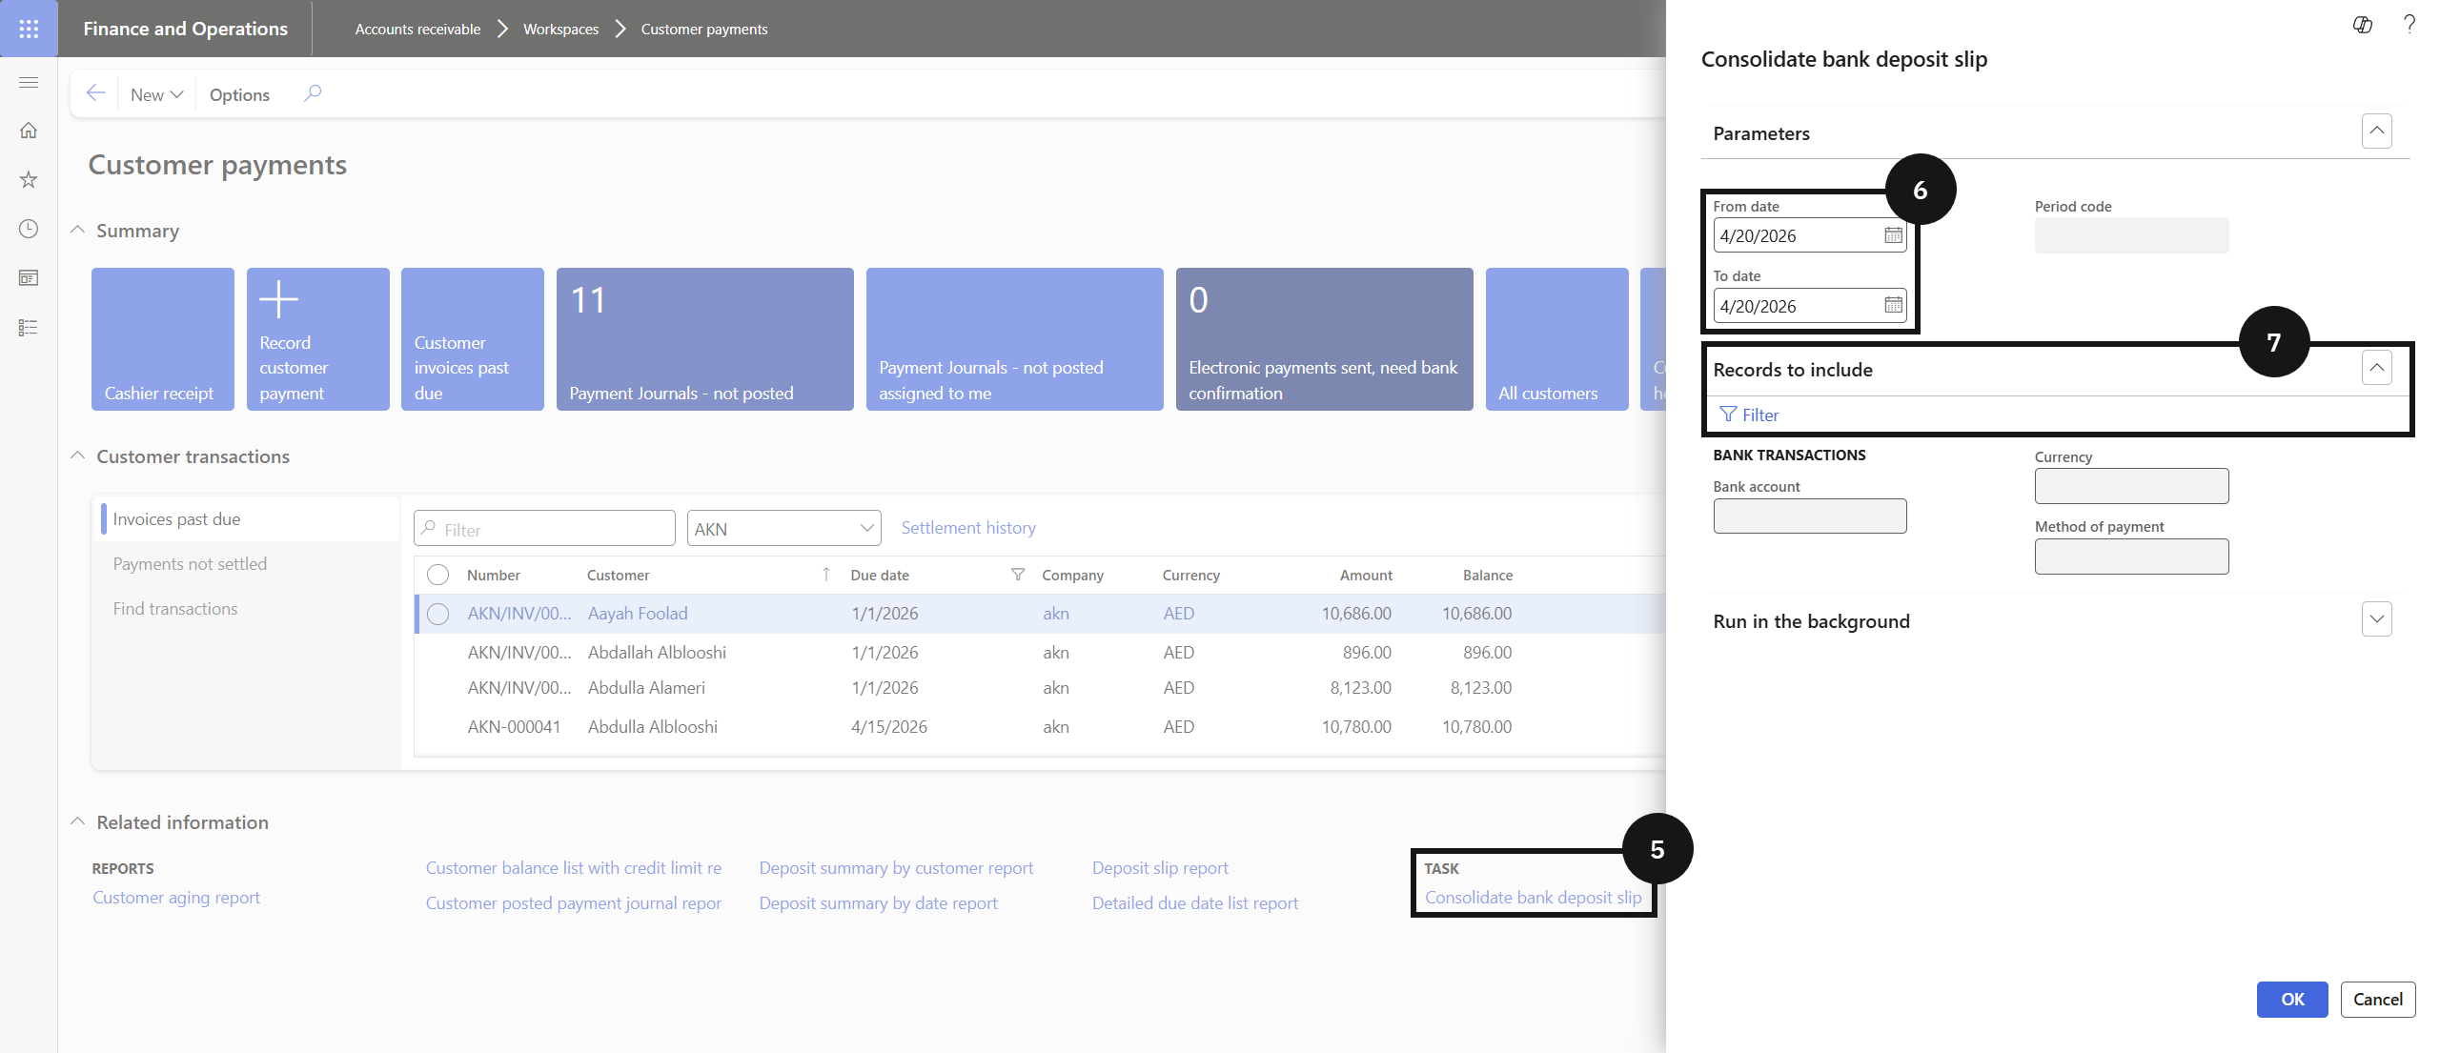Open Customer invoices past due tile
2440x1053 pixels.
click(x=473, y=339)
